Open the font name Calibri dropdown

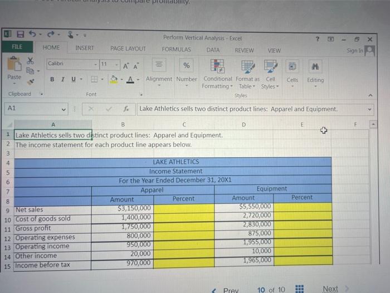95,65
